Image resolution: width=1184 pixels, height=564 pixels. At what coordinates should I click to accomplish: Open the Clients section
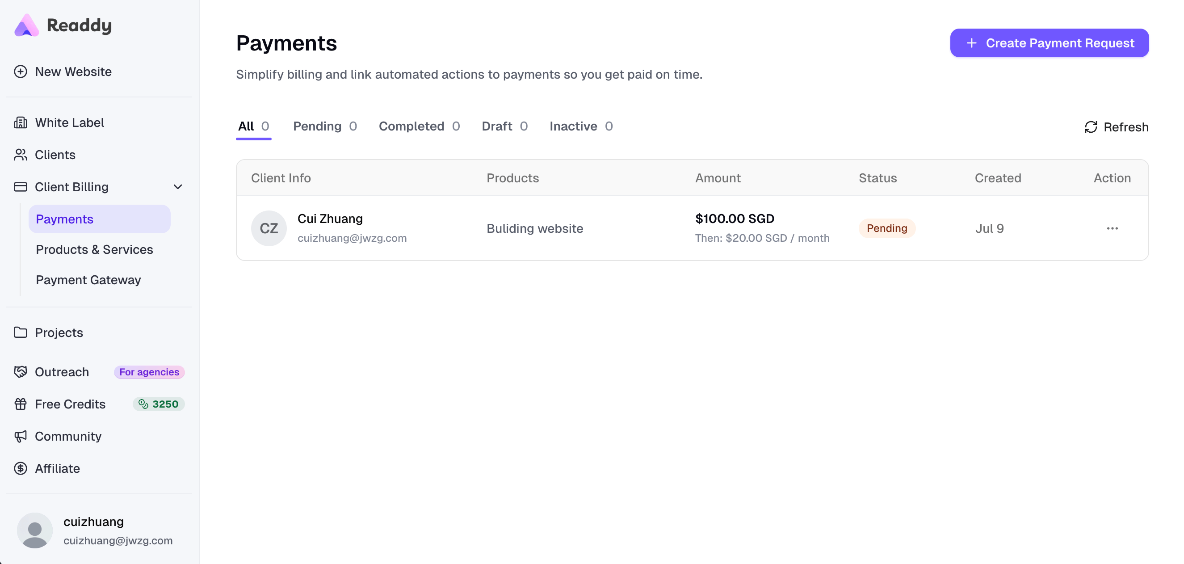55,155
